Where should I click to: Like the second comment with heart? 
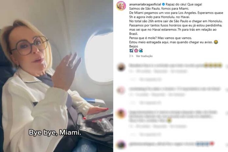(x=227, y=90)
